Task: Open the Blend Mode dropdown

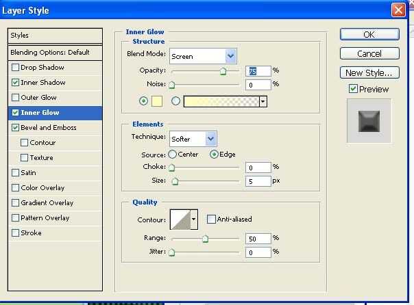Action: click(x=203, y=56)
